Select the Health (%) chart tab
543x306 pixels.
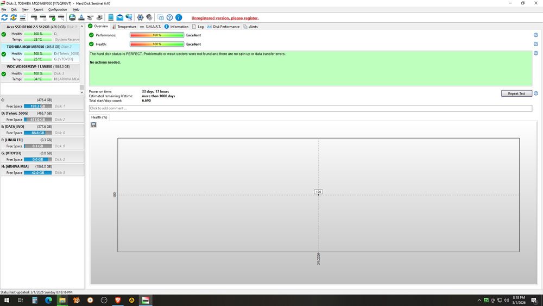(x=99, y=117)
